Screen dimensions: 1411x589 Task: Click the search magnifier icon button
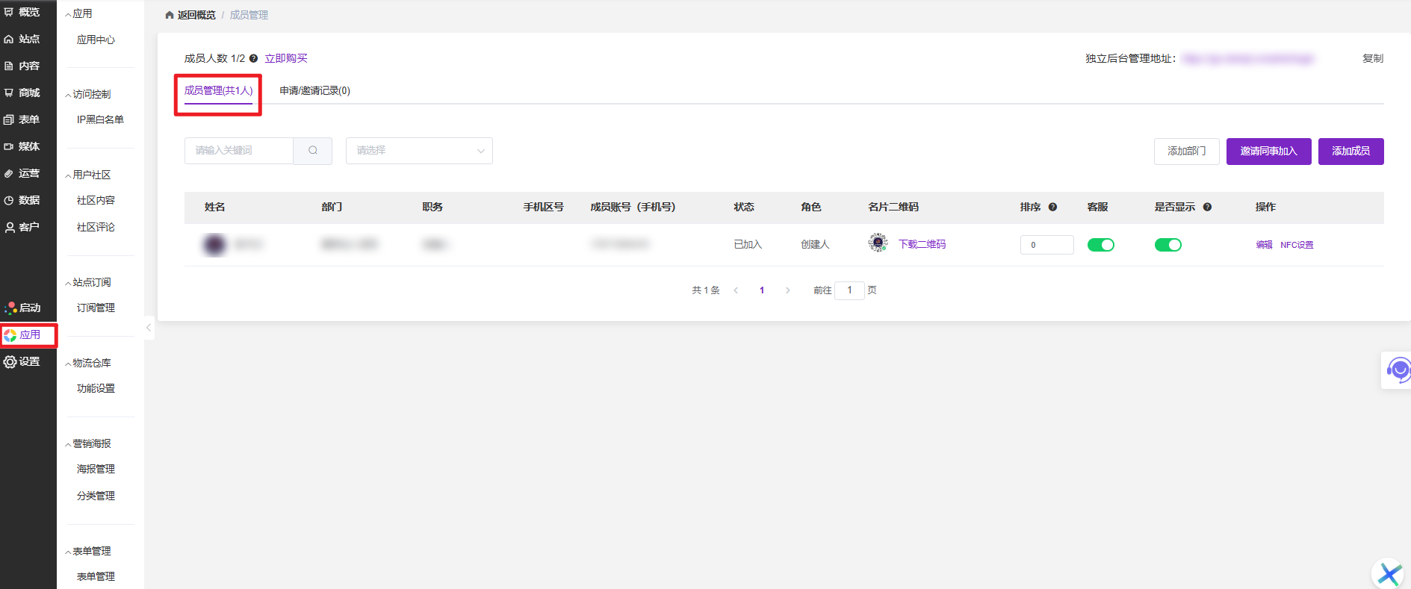(x=312, y=151)
